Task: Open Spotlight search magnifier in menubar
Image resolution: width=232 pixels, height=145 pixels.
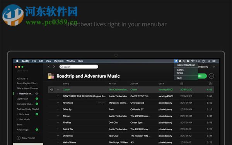Action: (x=209, y=61)
